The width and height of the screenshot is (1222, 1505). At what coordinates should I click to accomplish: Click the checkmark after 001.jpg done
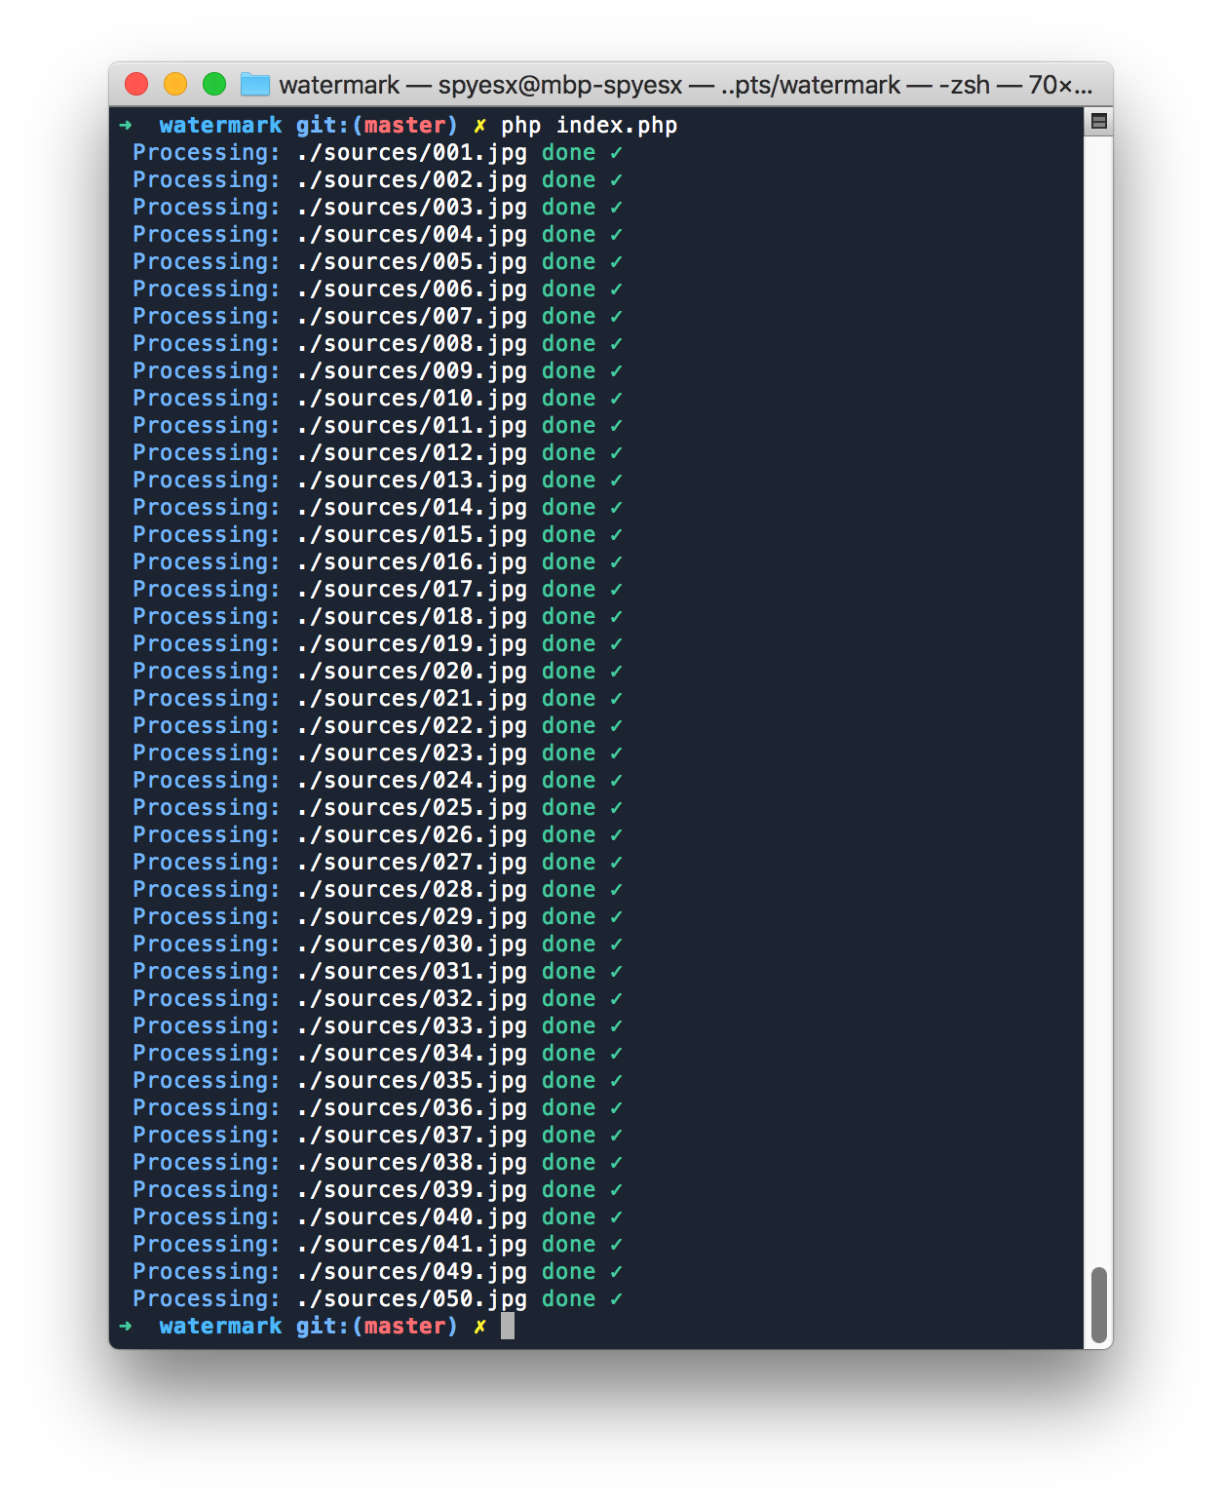pyautogui.click(x=616, y=153)
